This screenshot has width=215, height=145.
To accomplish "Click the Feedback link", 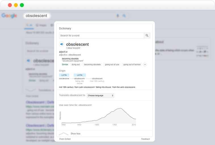I will click(146, 139).
